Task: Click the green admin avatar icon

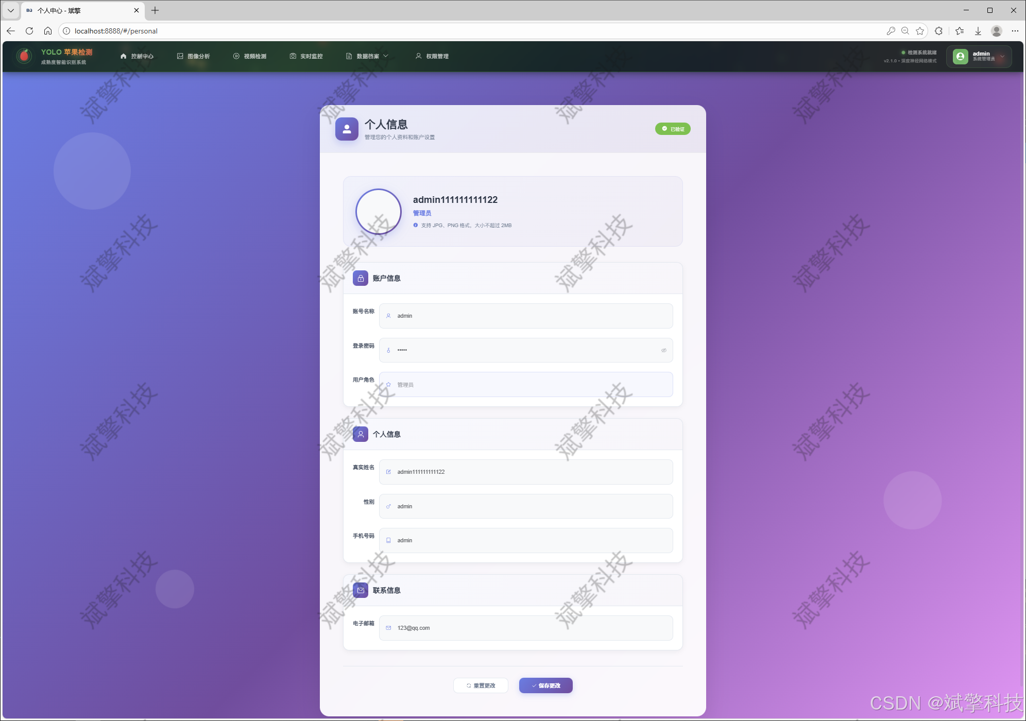Action: (x=960, y=56)
